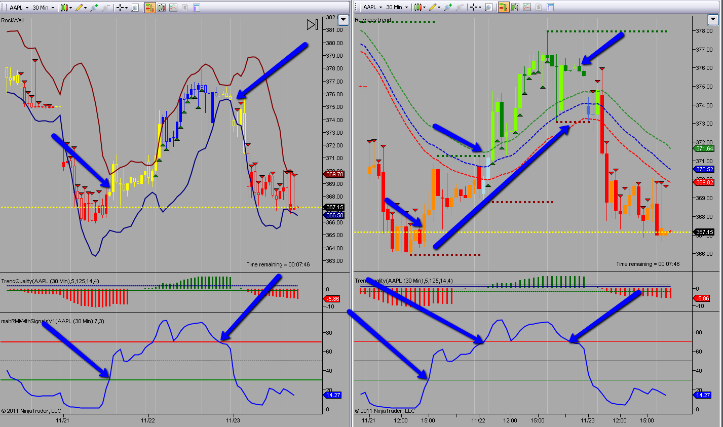Screen dimensions: 723x427
Task: Open the 30 Min interval selector in right chart
Action: click(397, 8)
